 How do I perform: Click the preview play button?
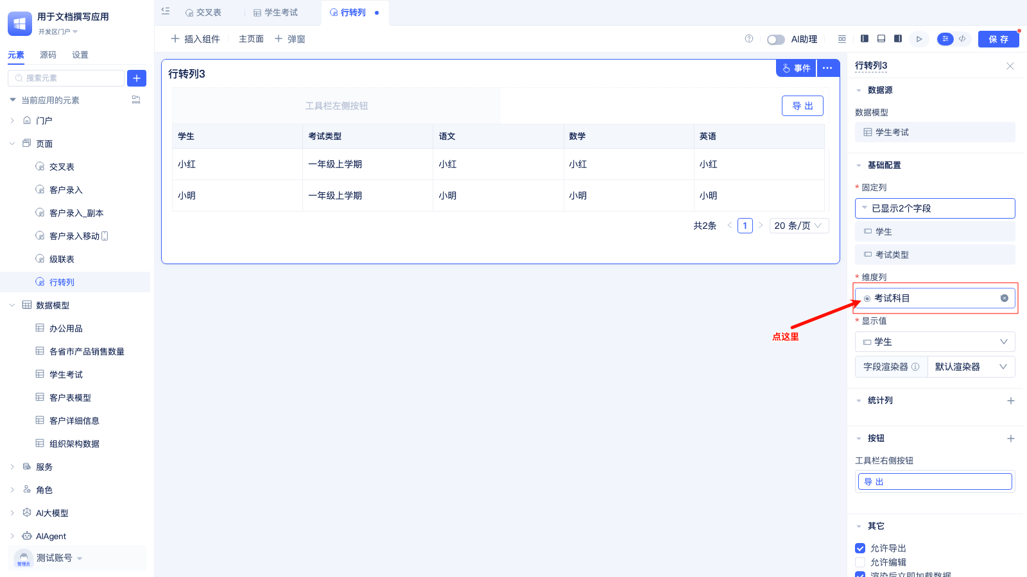tap(919, 39)
